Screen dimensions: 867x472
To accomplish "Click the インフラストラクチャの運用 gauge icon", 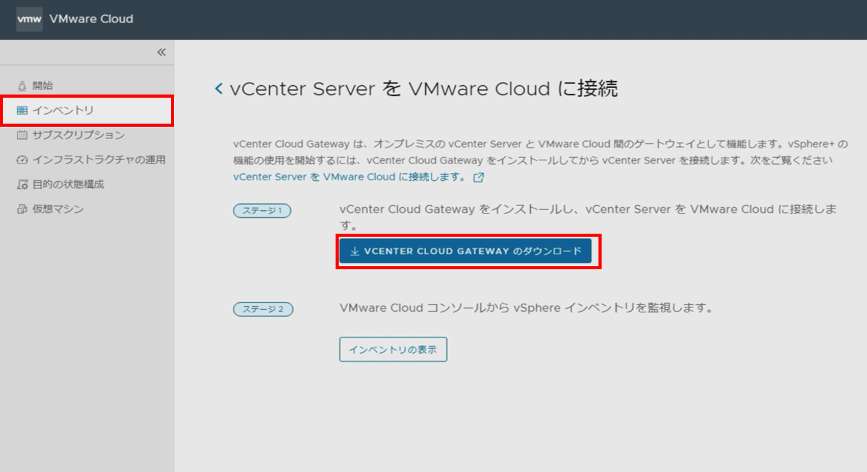I will 23,160.
